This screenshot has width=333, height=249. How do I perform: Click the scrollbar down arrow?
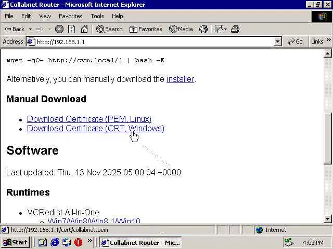point(327,218)
